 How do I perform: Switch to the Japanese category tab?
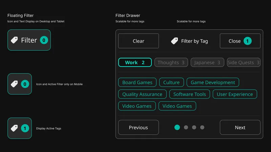pyautogui.click(x=207, y=62)
